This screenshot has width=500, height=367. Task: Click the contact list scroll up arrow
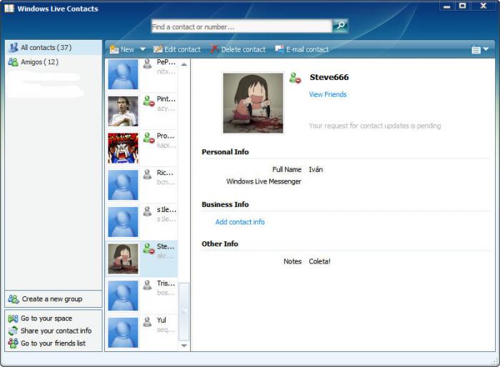[x=184, y=64]
